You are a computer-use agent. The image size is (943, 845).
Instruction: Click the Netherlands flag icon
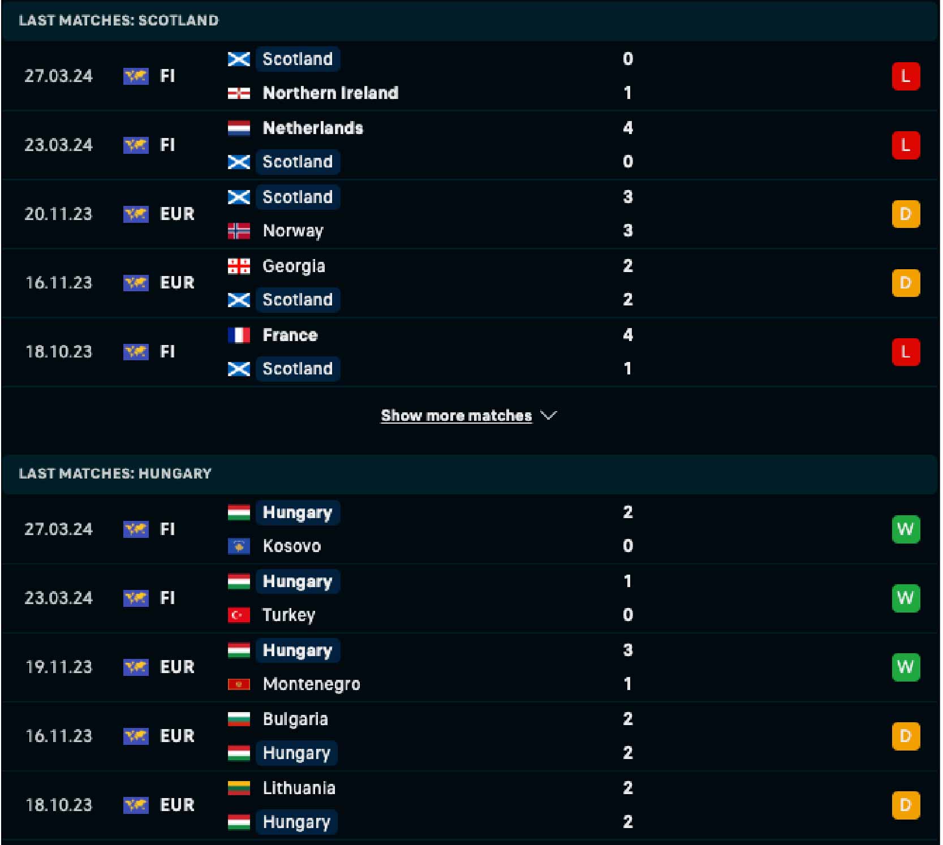[239, 128]
